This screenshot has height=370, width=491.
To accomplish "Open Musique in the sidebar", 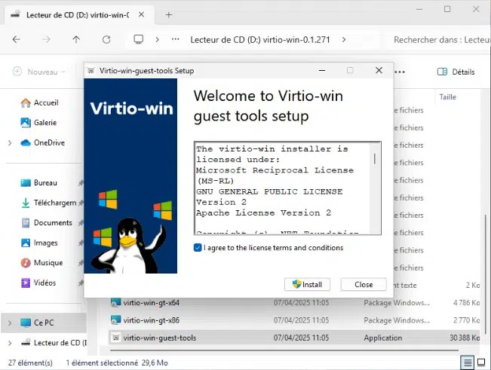I will [x=48, y=263].
